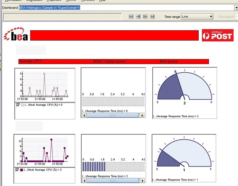Select the BEA Weblogics dashboard name field
The height and width of the screenshot is (186, 238).
pyautogui.click(x=127, y=8)
